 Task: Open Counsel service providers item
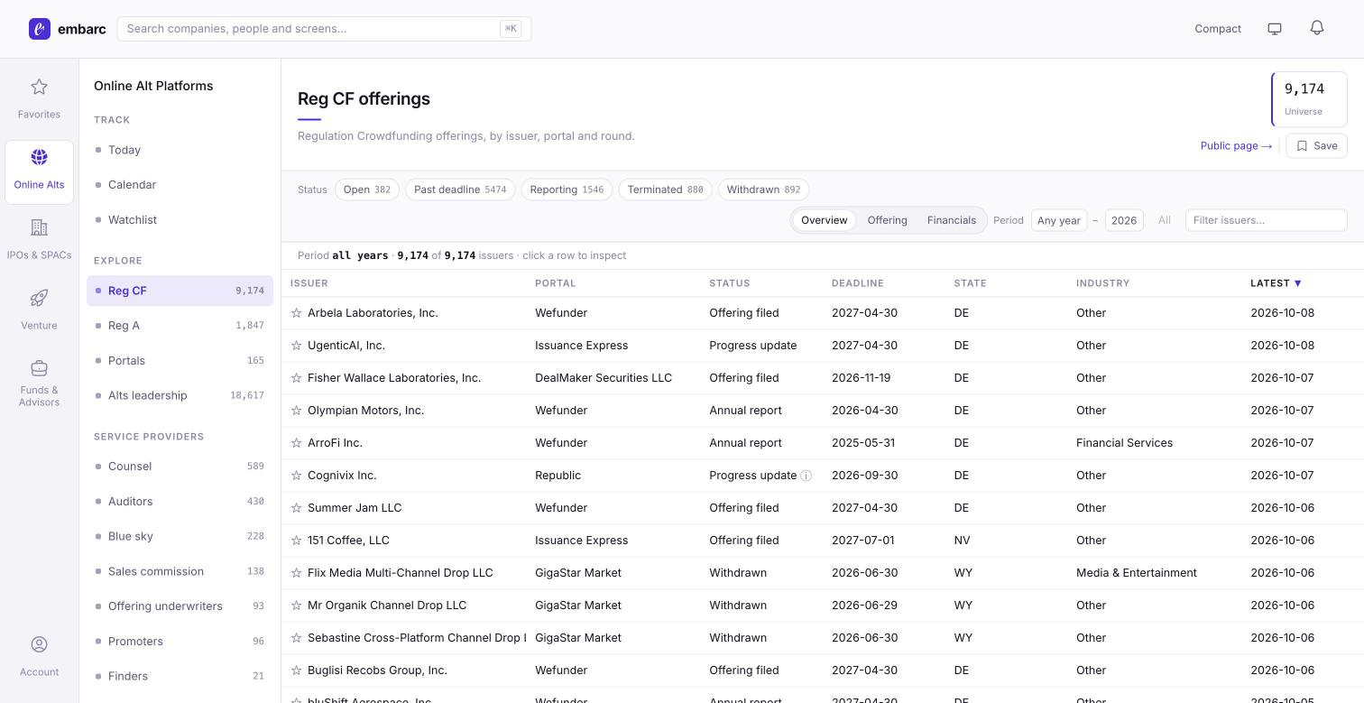[180, 467]
